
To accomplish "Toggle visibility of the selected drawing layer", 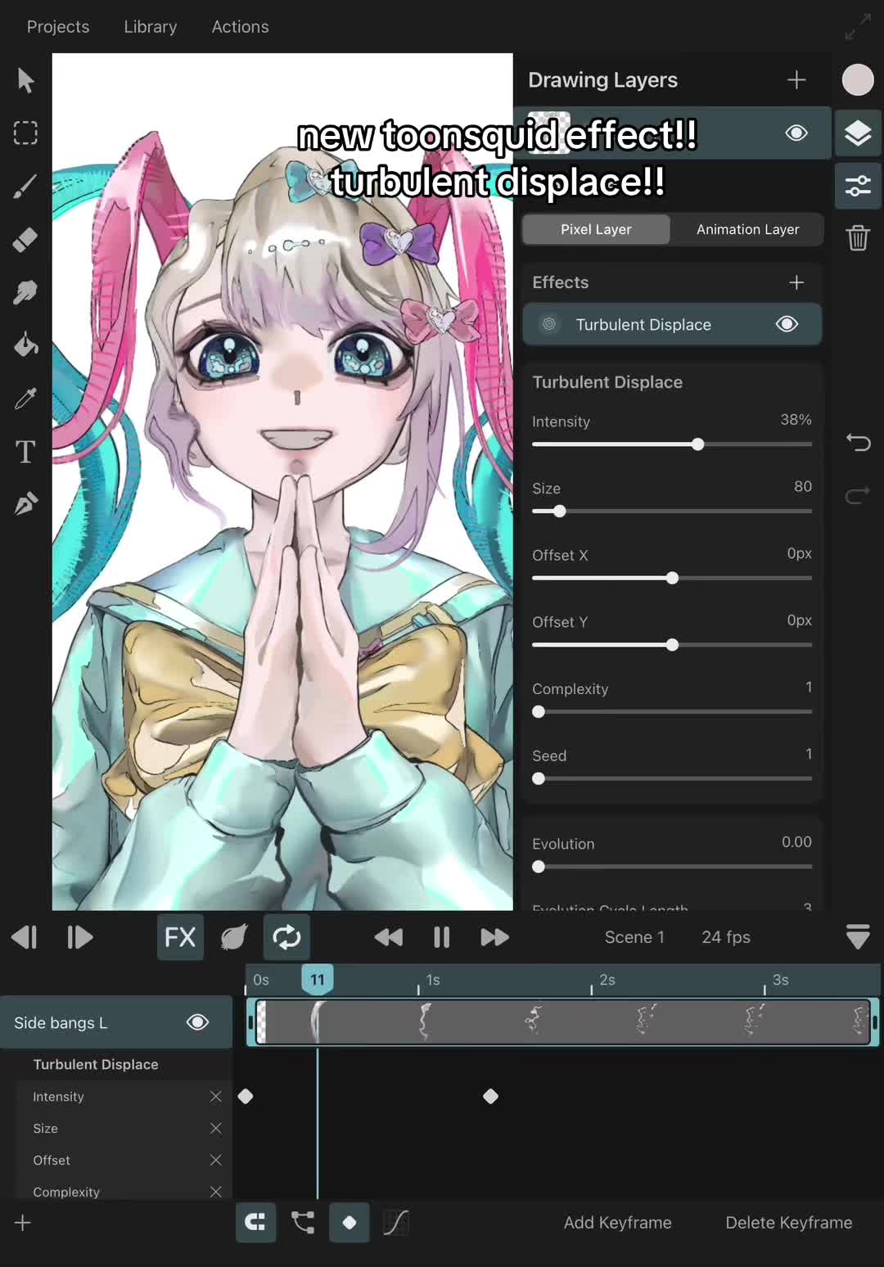I will 796,133.
